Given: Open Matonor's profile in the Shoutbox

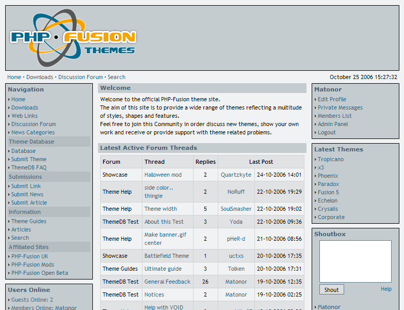Looking at the screenshot, I should (x=329, y=307).
